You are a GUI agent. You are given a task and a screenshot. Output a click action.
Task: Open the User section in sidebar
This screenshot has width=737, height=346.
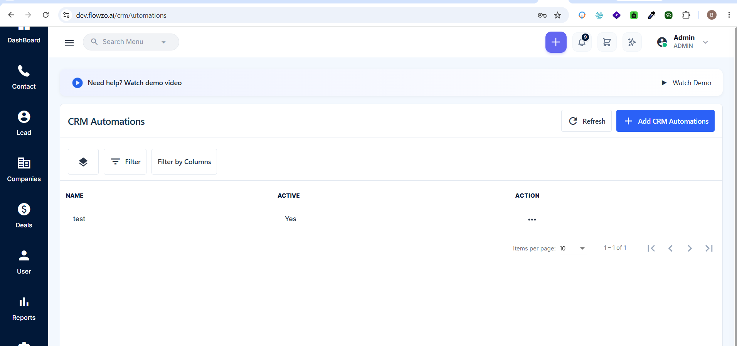coord(24,262)
